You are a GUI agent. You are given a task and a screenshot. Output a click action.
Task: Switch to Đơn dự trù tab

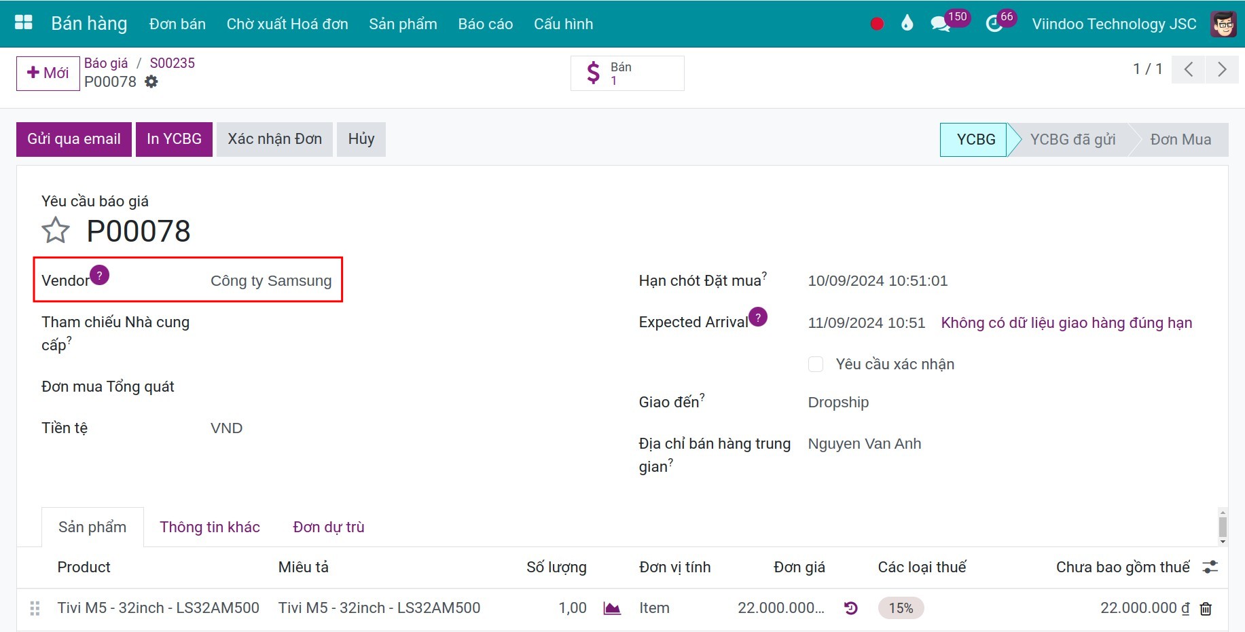[x=329, y=527]
